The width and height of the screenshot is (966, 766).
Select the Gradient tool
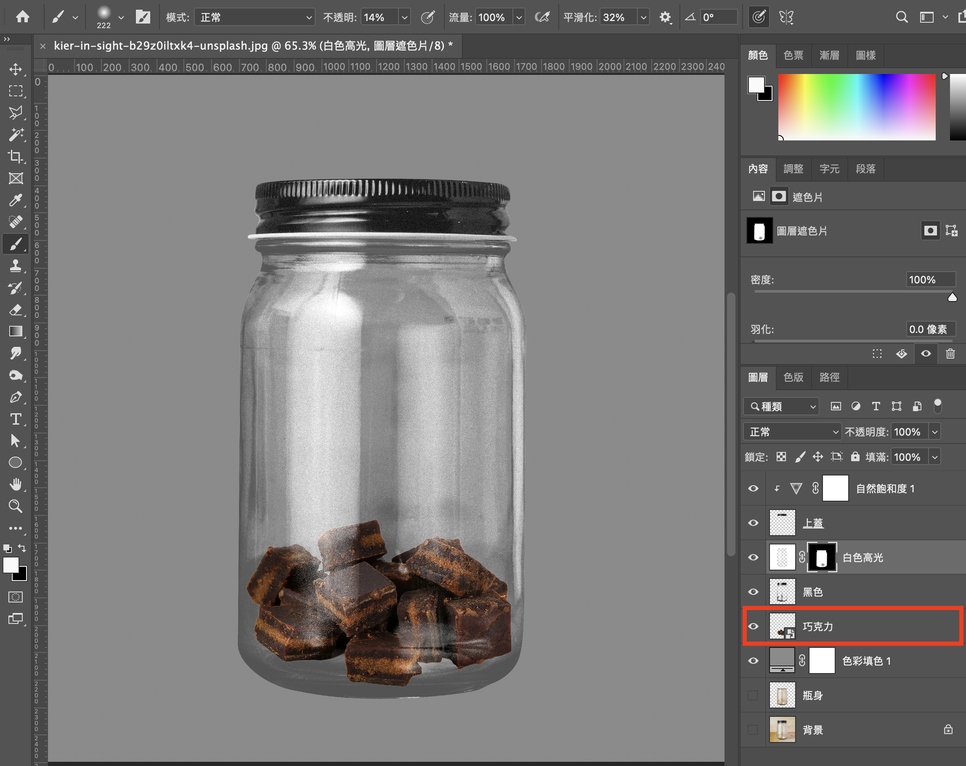(16, 331)
